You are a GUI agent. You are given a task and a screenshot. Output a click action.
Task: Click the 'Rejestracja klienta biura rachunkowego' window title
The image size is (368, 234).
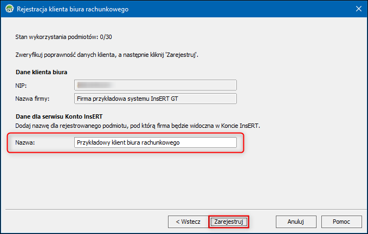coord(73,9)
